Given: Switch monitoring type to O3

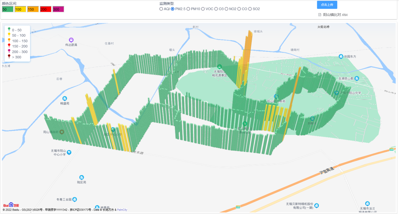Looking at the screenshot, I should pyautogui.click(x=216, y=9).
